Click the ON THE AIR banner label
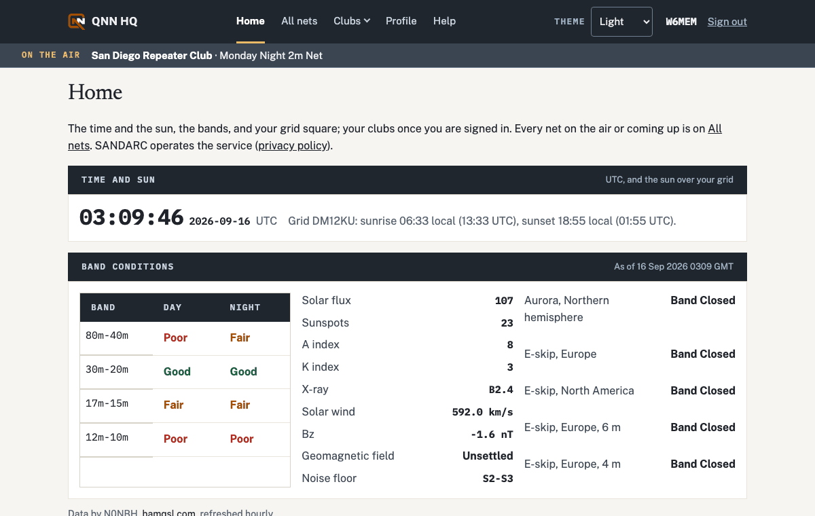Viewport: 815px width, 516px height. tap(51, 55)
